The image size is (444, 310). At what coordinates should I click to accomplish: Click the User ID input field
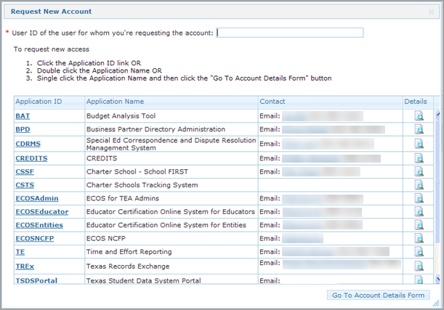pyautogui.click(x=290, y=33)
